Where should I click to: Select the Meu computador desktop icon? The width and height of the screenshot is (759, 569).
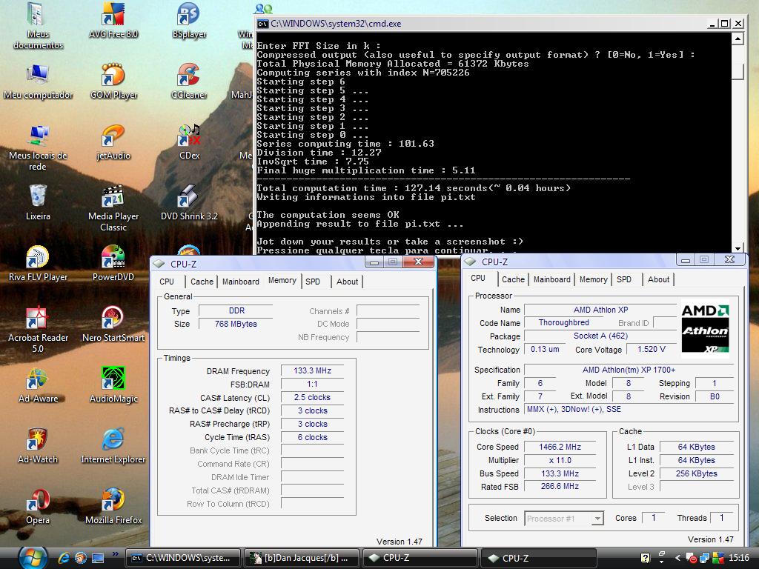click(x=38, y=81)
